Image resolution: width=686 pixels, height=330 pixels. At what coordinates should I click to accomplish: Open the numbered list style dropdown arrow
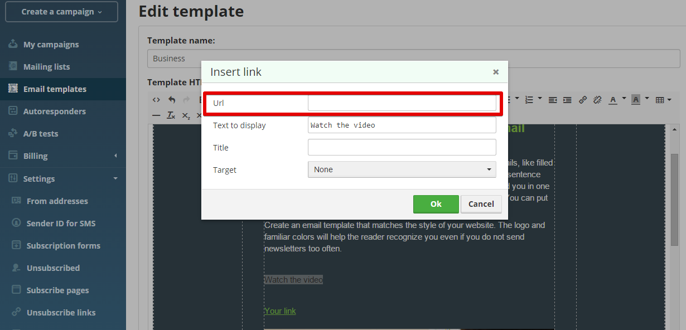pyautogui.click(x=540, y=99)
